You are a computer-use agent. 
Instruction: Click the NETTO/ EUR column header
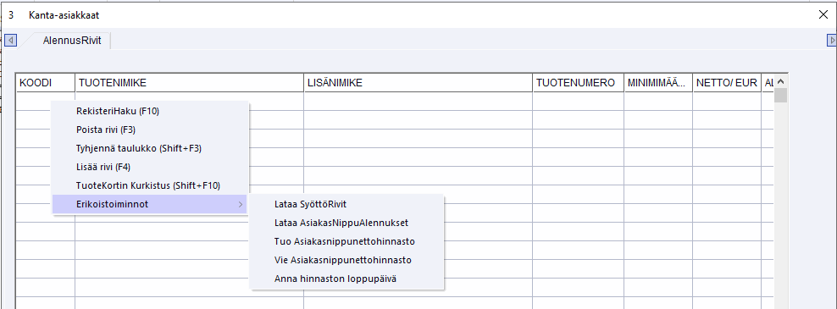(x=727, y=83)
